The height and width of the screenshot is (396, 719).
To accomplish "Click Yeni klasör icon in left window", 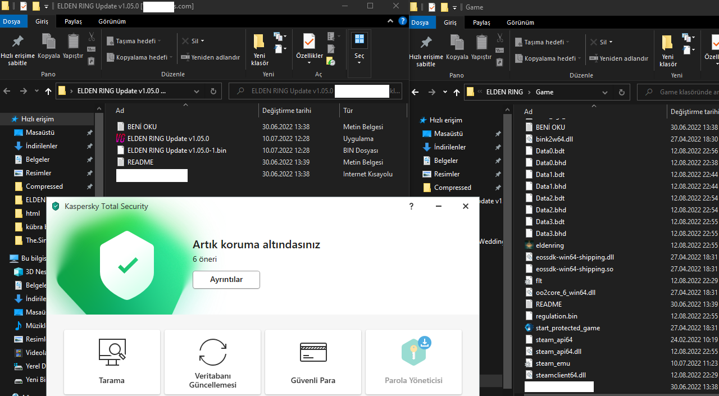I will [259, 49].
